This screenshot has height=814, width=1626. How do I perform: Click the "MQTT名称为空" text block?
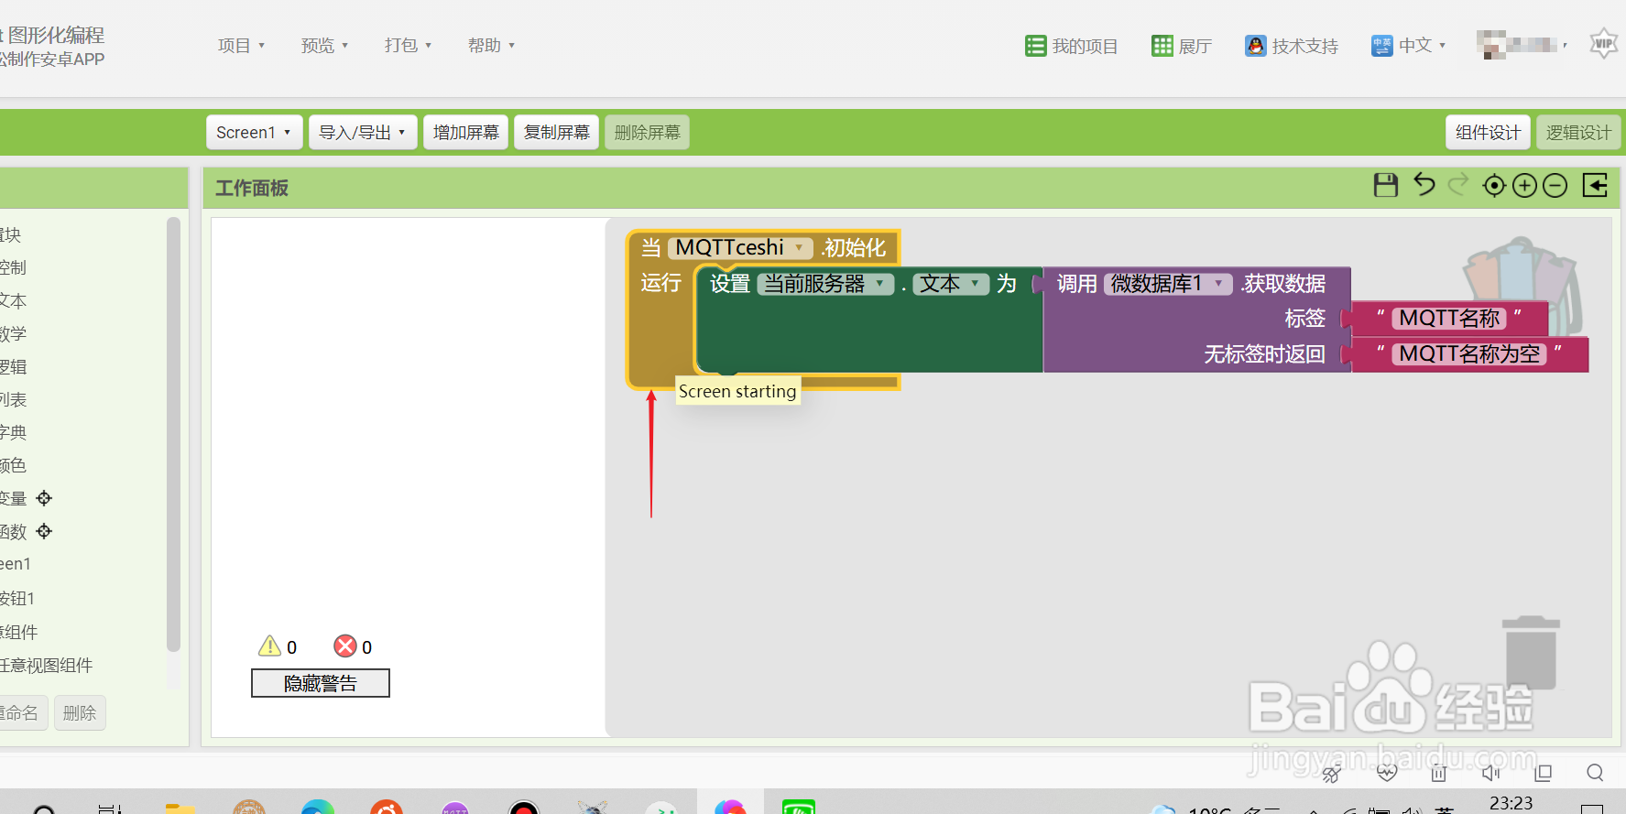1469,353
